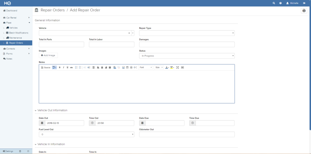Expand the Car Rental menu
The width and height of the screenshot is (311, 154).
point(16,18)
